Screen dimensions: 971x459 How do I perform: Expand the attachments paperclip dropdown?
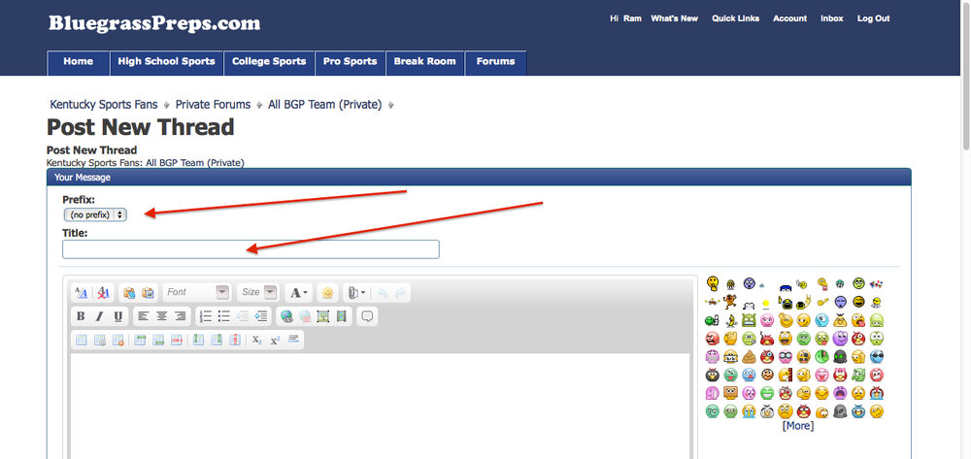coord(355,293)
